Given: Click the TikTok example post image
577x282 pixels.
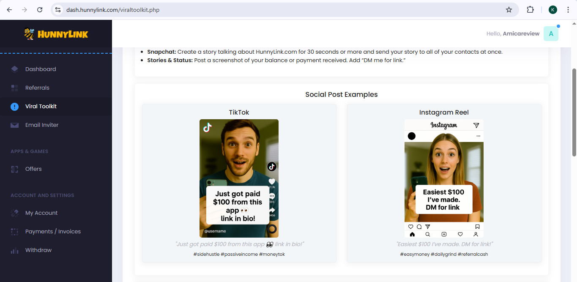Looking at the screenshot, I should pos(239,178).
